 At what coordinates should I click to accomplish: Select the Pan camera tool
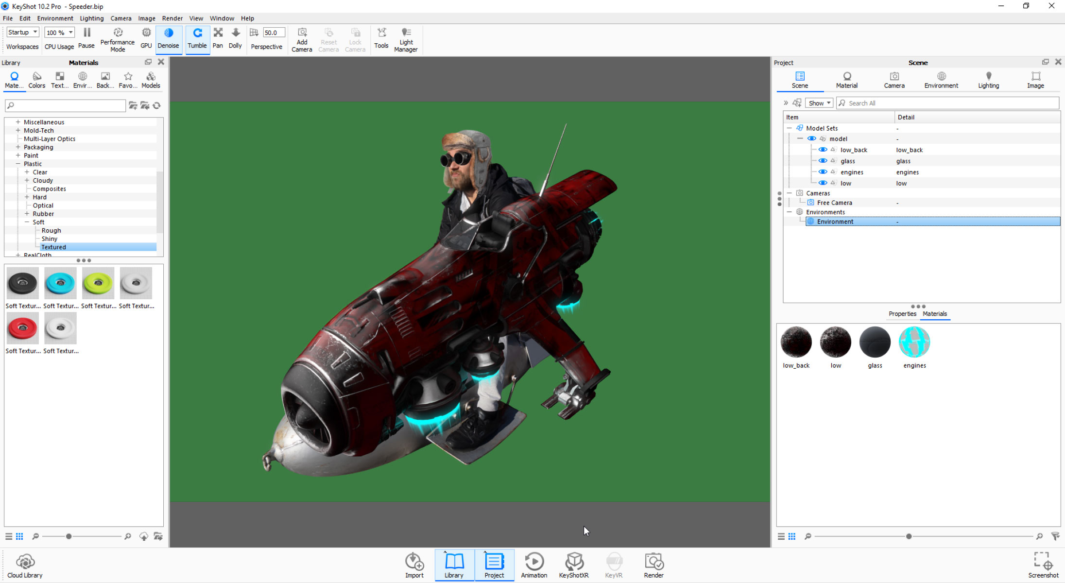tap(218, 38)
